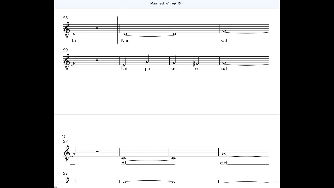Click the half rest in measure 29
The width and height of the screenshot is (334, 188).
click(x=97, y=60)
